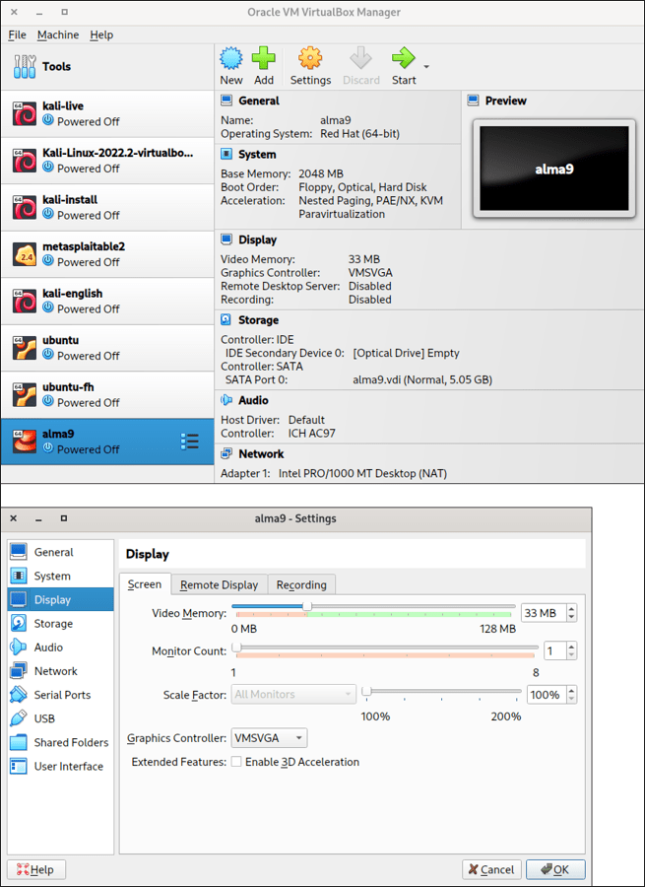Decrease Video Memory with down arrow

[571, 617]
